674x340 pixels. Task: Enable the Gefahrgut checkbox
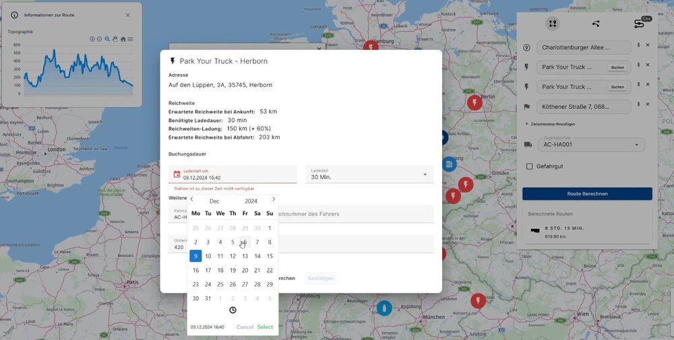(529, 166)
